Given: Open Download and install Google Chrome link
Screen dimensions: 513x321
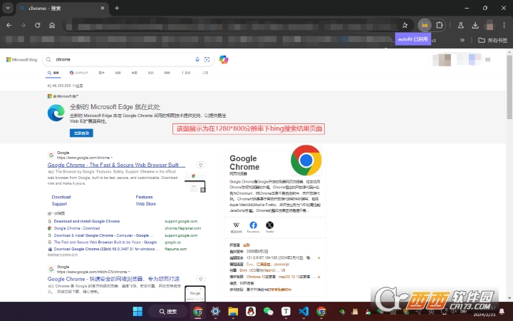Looking at the screenshot, I should coord(87,221).
